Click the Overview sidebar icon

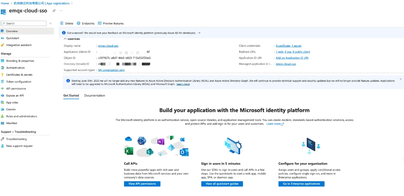pos(2,31)
